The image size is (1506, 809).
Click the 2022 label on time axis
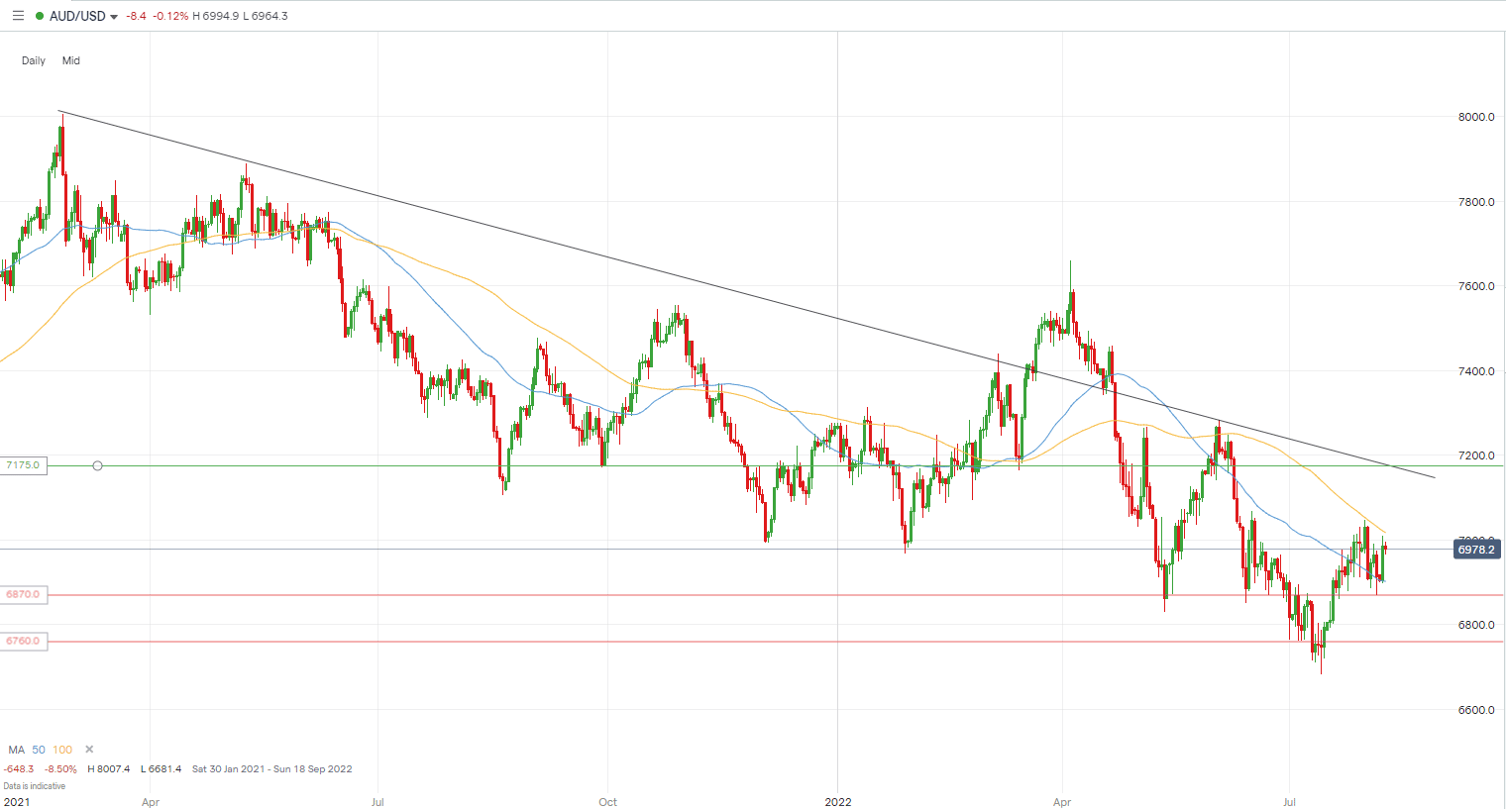tap(838, 802)
